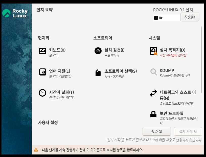The height and width of the screenshot is (157, 206).
Task: Click the warning message in the bottom bar
Action: (92, 150)
